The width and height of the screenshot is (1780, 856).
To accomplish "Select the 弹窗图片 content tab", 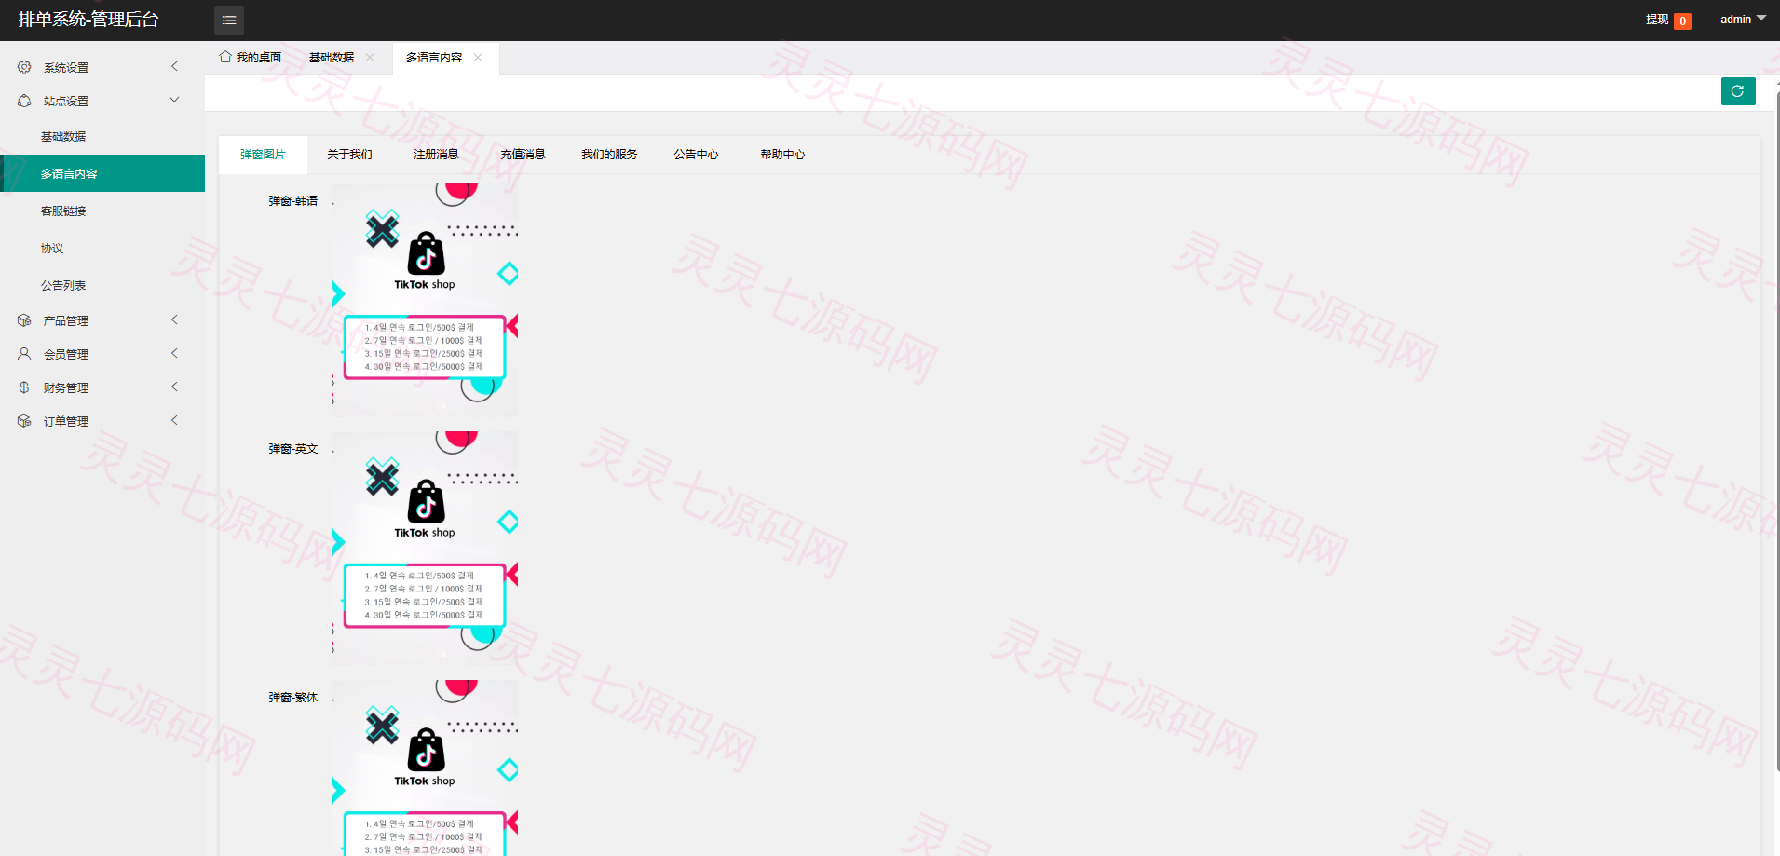I will coord(263,155).
